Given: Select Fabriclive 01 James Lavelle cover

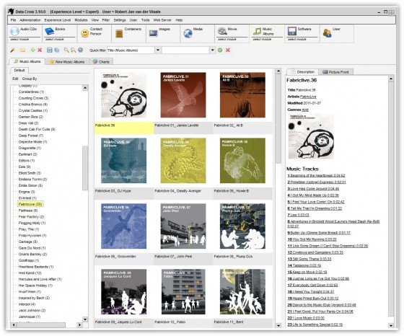Looking at the screenshot, I should [x=183, y=95].
